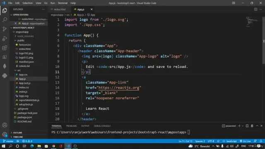Open the Extensions view
The width and height of the screenshot is (265, 149).
[5, 48]
